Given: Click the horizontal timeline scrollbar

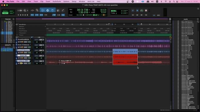Looking at the screenshot, I should click(x=80, y=110).
